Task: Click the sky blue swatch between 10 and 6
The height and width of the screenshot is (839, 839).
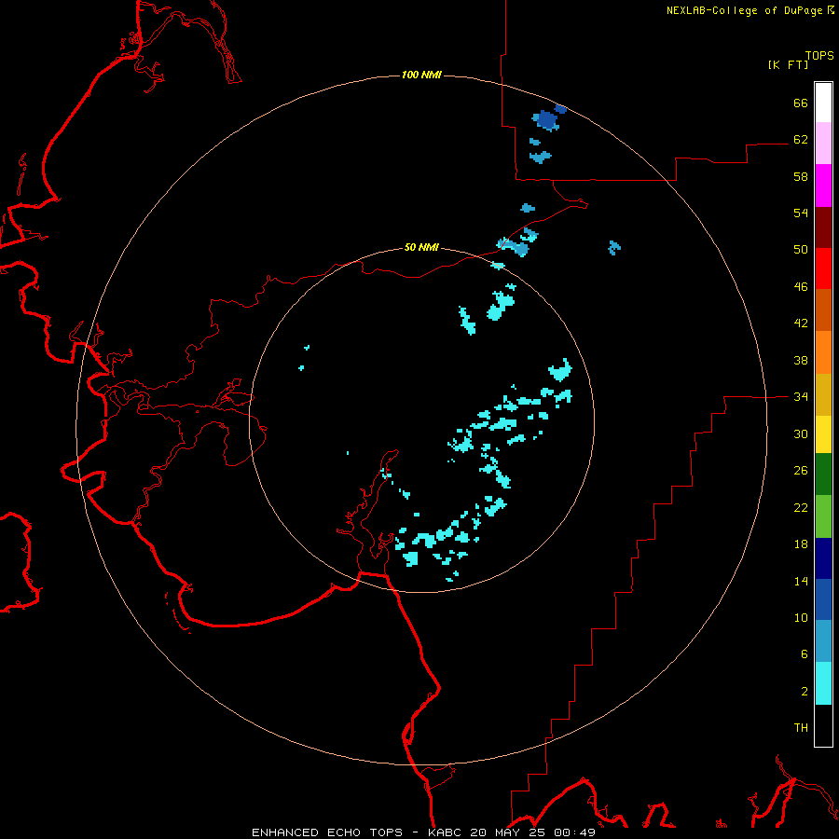Action: [823, 641]
